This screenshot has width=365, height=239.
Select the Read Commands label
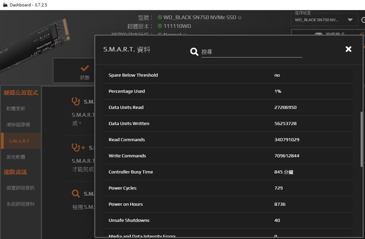127,140
